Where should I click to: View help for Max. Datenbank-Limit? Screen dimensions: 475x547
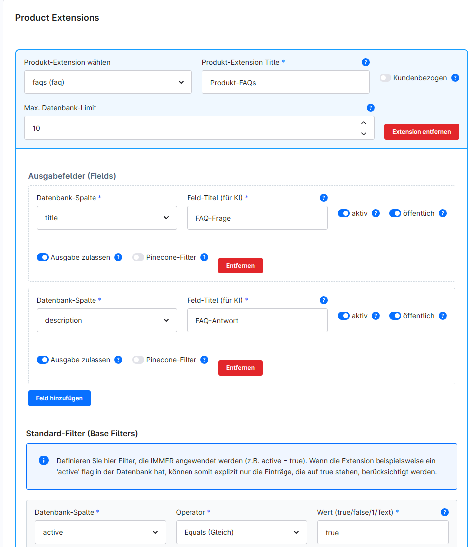click(x=371, y=108)
